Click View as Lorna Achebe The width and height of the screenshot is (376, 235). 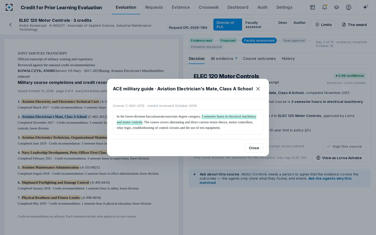339,158
